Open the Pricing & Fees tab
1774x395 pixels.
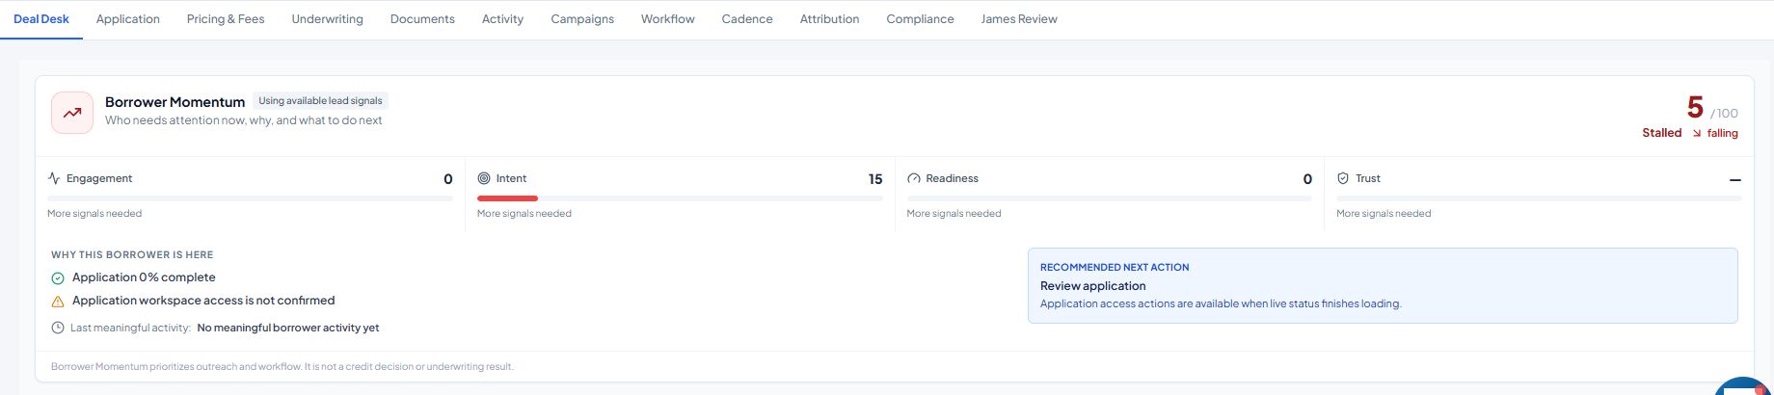(226, 19)
